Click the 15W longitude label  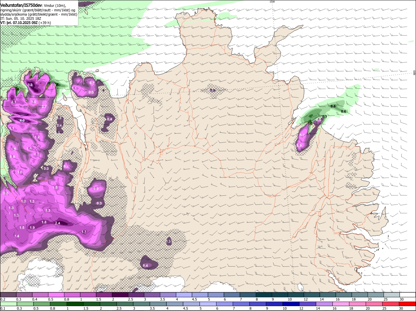[272, 2]
